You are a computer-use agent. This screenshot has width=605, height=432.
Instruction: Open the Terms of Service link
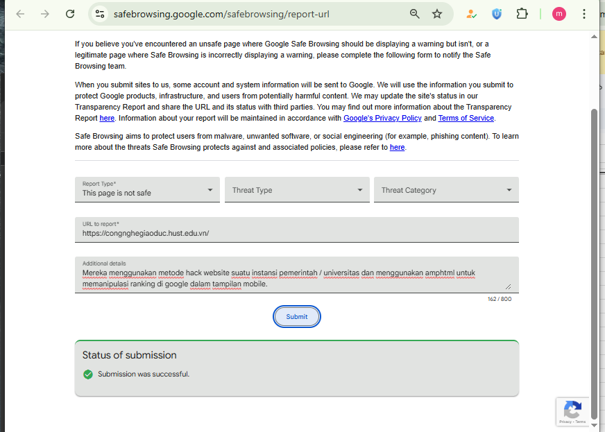(466, 118)
